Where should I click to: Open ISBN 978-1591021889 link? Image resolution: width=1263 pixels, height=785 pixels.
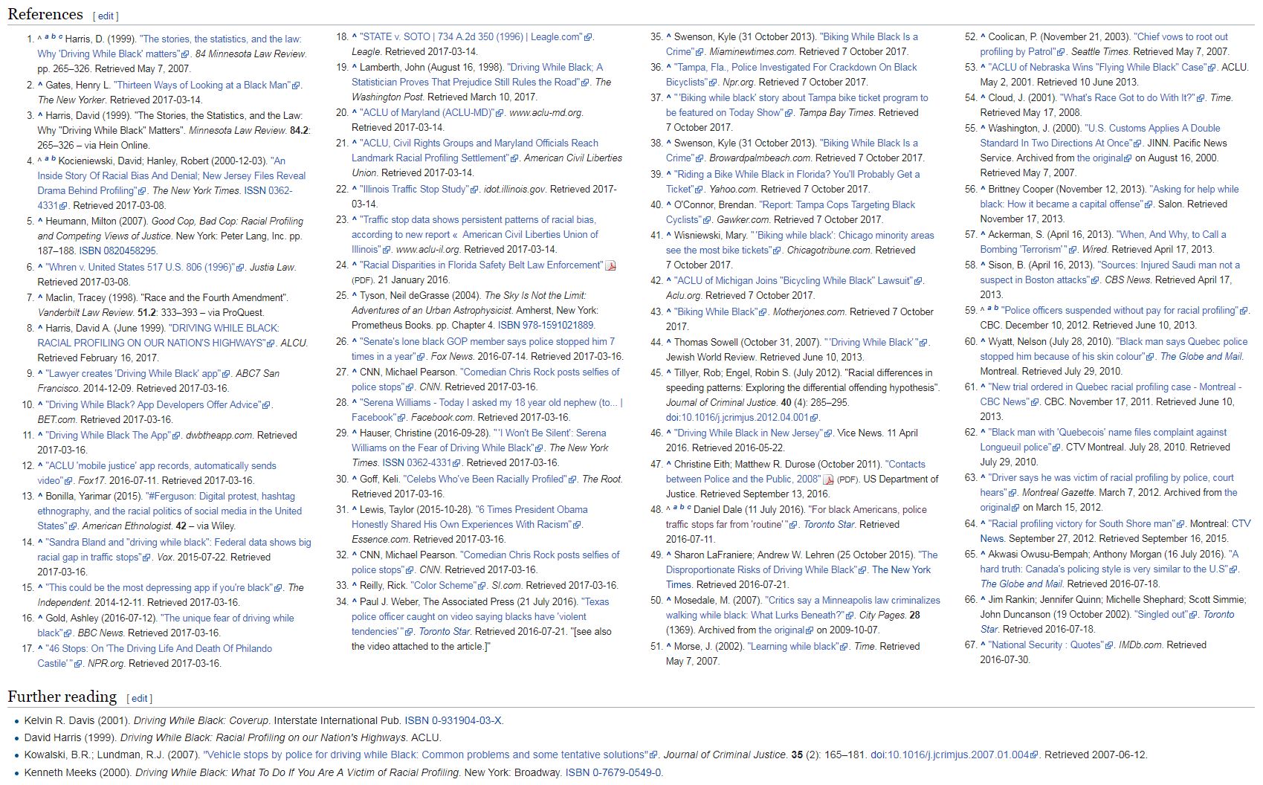coord(546,326)
